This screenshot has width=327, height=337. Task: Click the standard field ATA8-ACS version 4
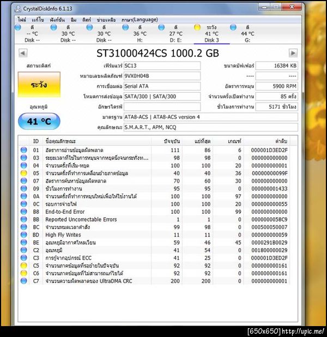(x=210, y=117)
